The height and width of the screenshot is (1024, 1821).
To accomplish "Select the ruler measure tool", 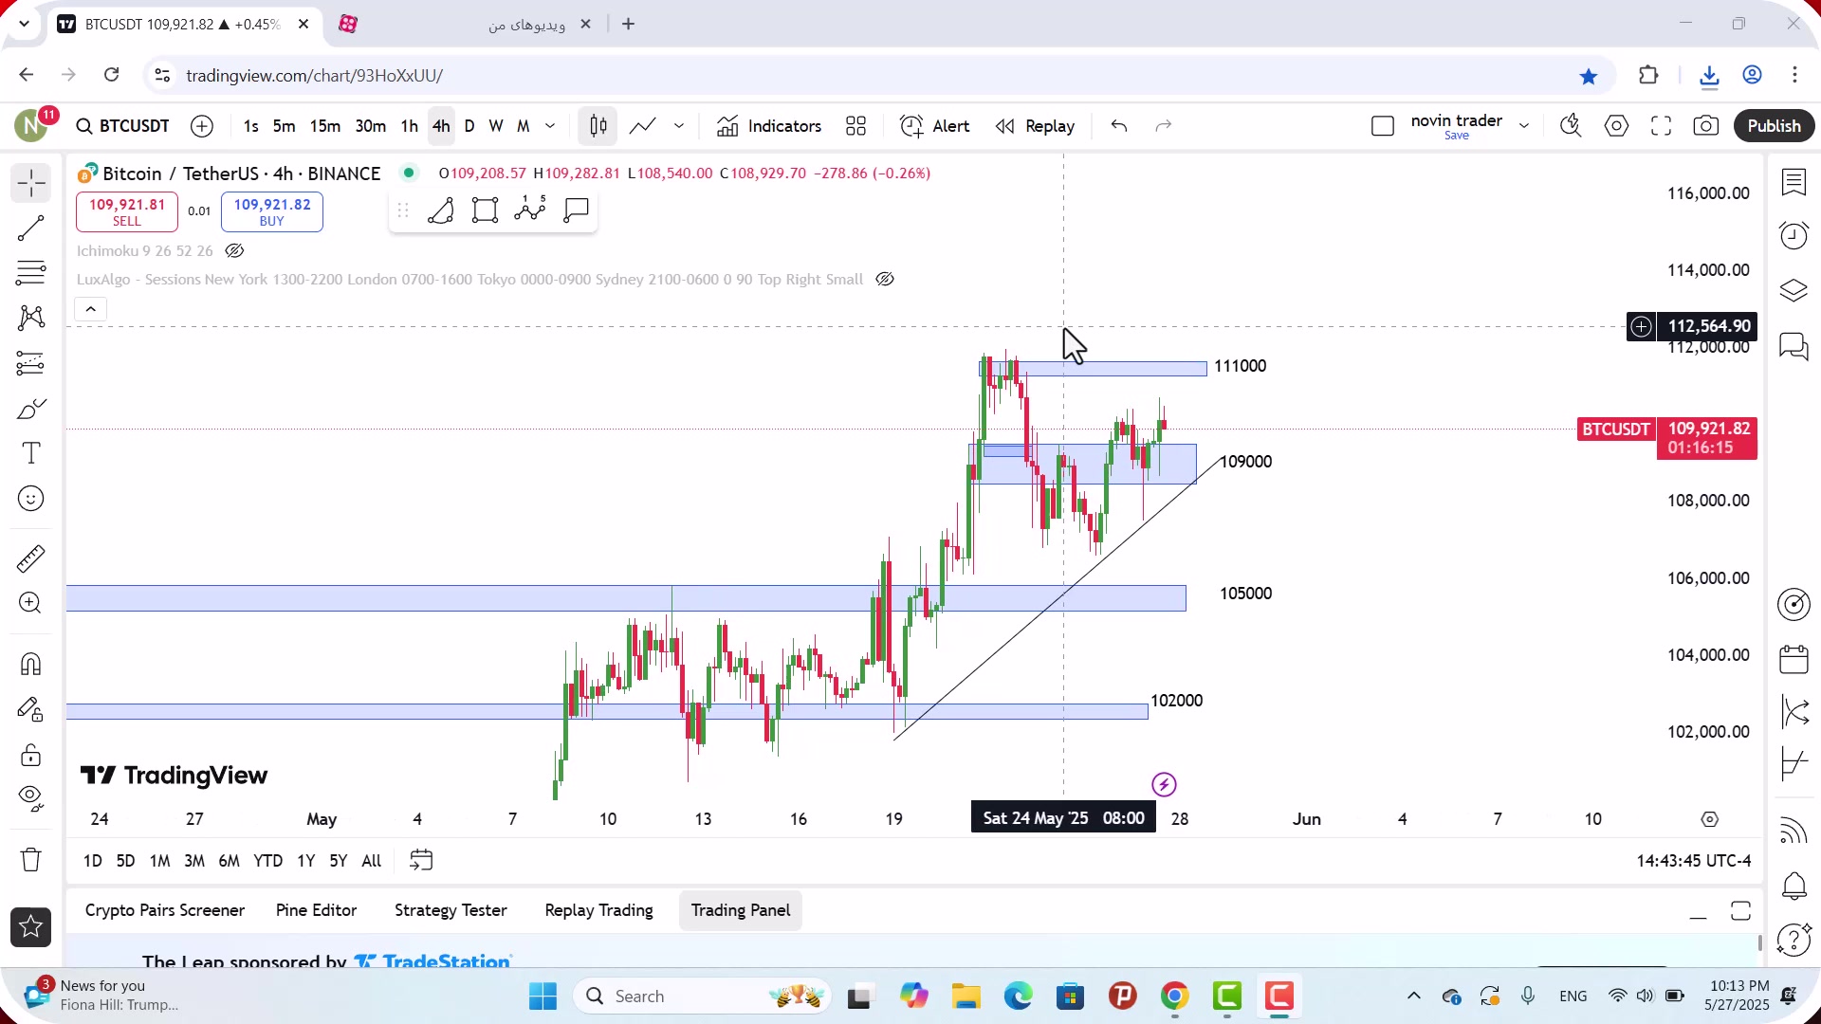I will 30,558.
